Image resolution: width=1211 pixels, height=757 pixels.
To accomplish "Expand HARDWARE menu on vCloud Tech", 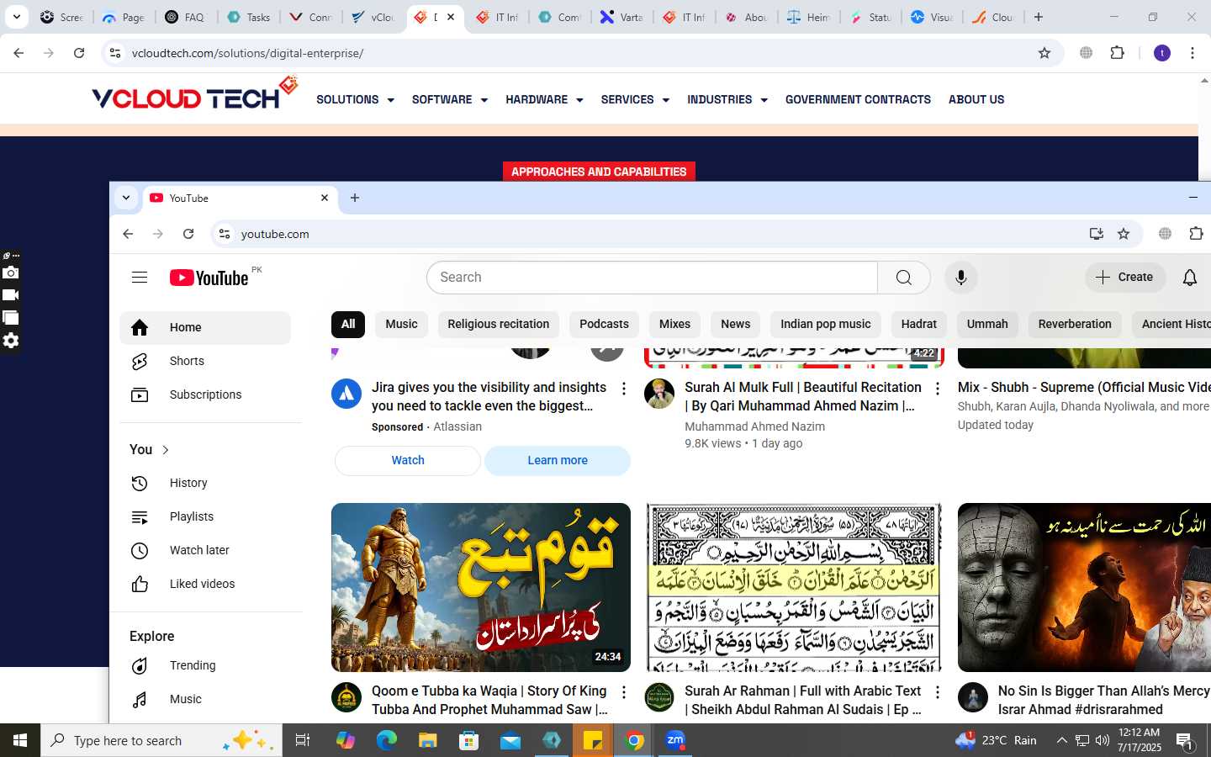I will pyautogui.click(x=544, y=99).
